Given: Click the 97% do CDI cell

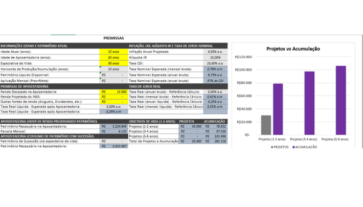Looking at the screenshot, I should coord(215,80).
